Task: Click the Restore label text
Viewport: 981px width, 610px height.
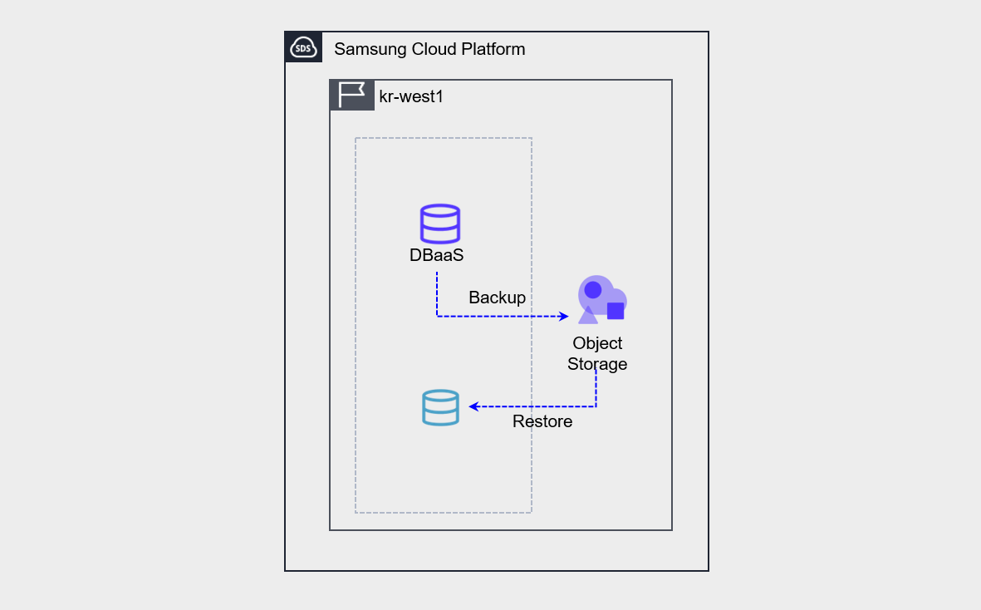Action: (542, 421)
